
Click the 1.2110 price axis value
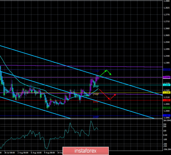coord(167,97)
